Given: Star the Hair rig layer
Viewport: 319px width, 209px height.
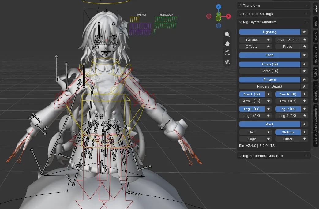Looking at the screenshot, I should click(268, 132).
